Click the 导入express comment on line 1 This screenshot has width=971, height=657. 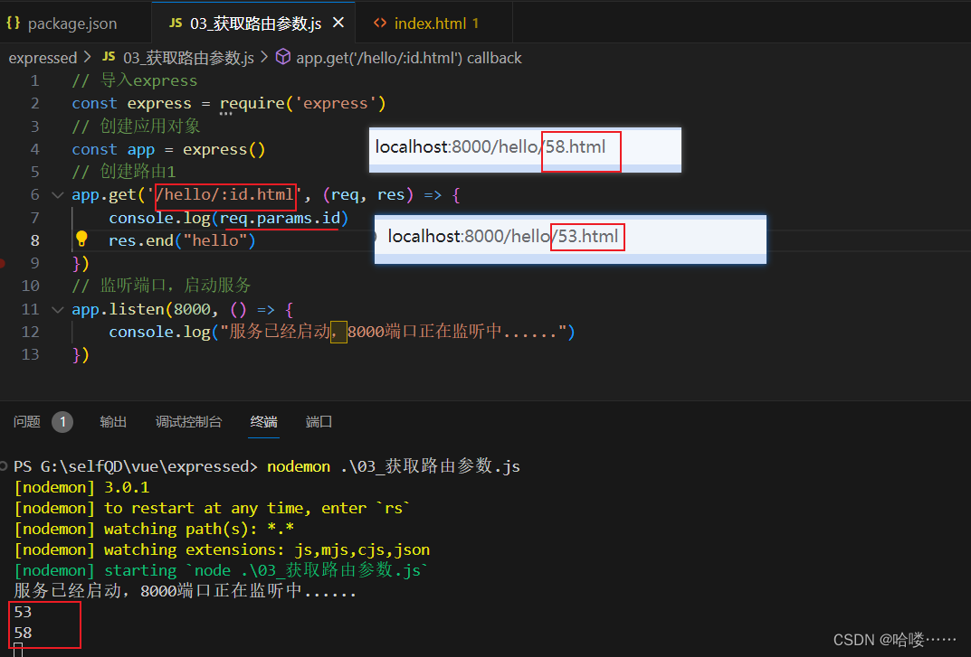[x=134, y=81]
